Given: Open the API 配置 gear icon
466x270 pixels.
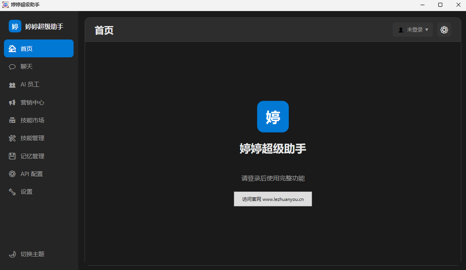Looking at the screenshot, I should pos(12,174).
